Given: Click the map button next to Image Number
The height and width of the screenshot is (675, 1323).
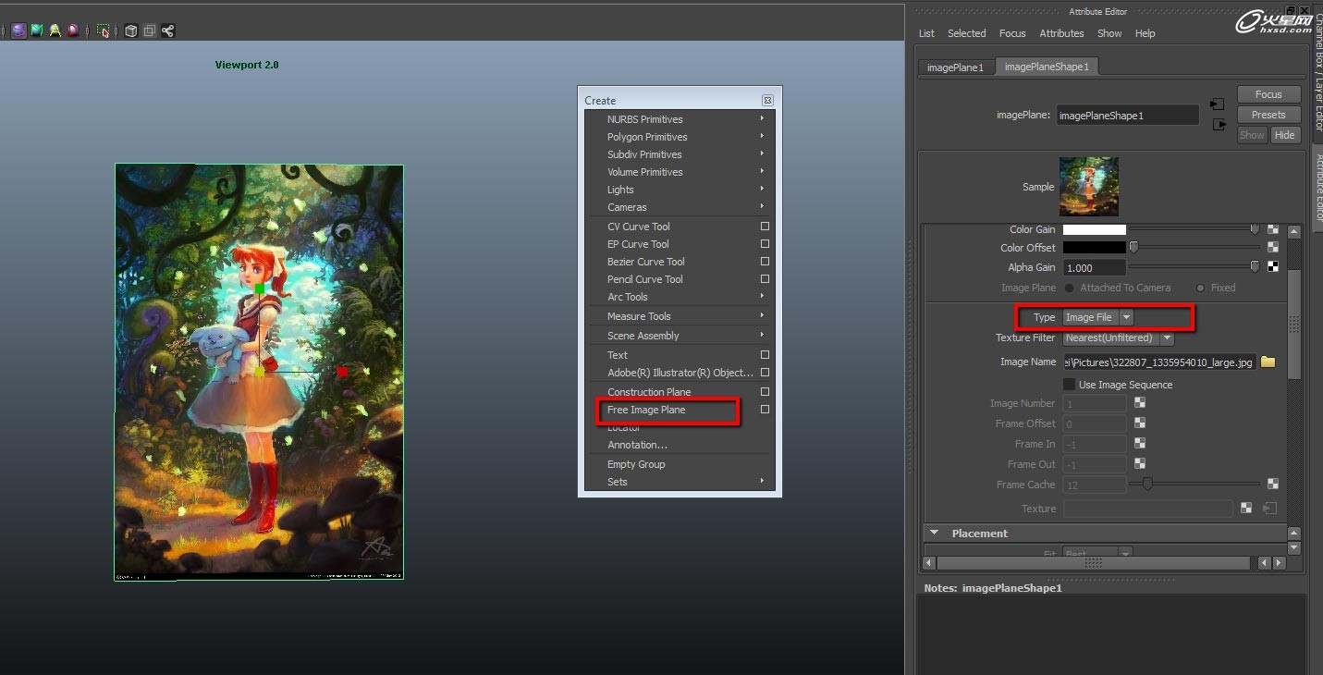Looking at the screenshot, I should click(x=1140, y=403).
